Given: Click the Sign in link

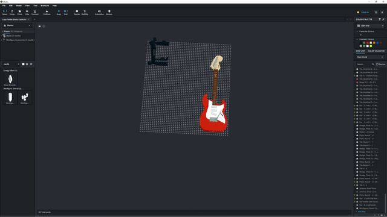Looking at the screenshot, I should point(365,12).
